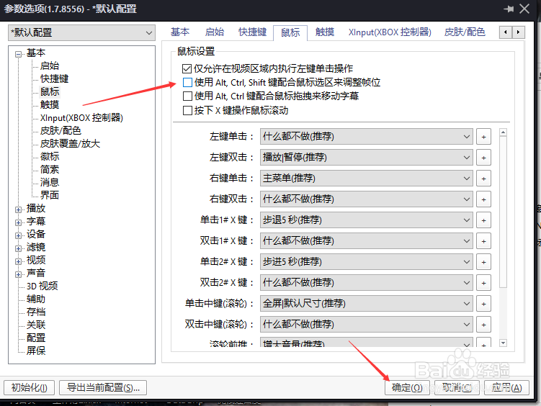Select 快捷键 in the settings tree

click(x=55, y=78)
